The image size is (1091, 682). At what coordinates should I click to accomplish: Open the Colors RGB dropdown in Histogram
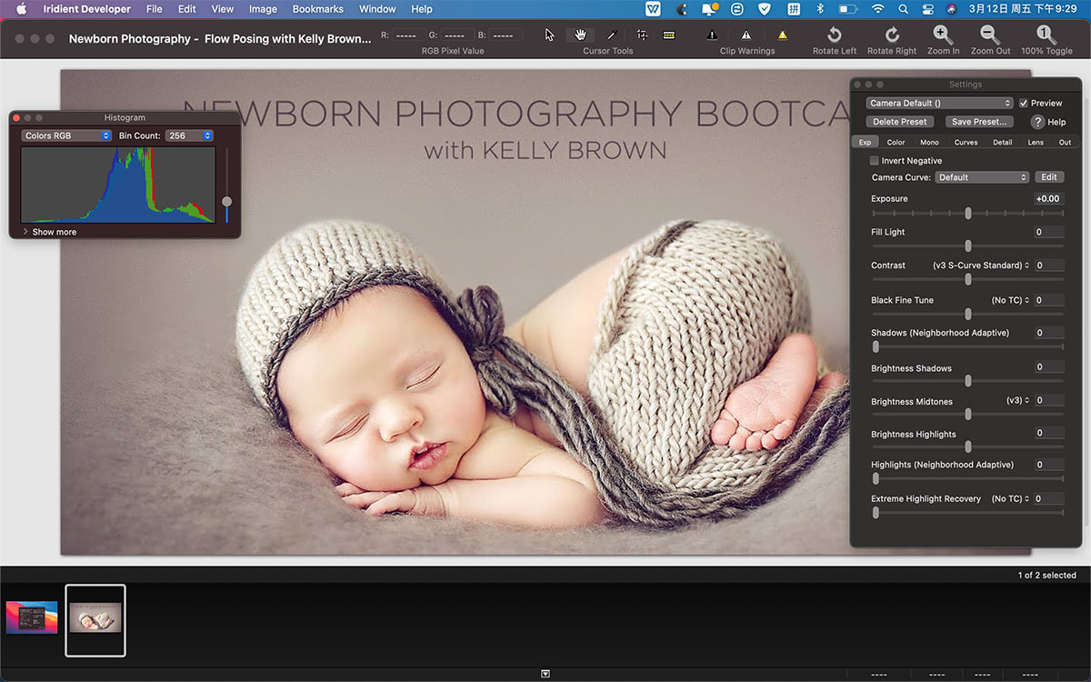click(x=66, y=135)
